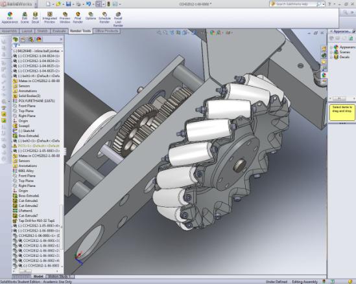Open Schedule Render dialog
The width and height of the screenshot is (356, 284).
pos(104,18)
